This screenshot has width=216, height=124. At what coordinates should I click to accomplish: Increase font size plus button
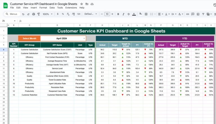(x=112, y=14)
